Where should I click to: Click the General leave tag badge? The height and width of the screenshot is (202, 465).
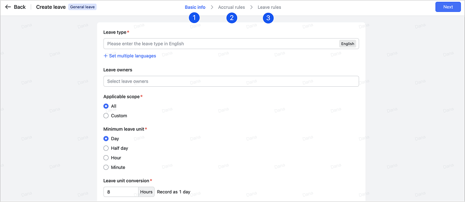[x=82, y=7]
